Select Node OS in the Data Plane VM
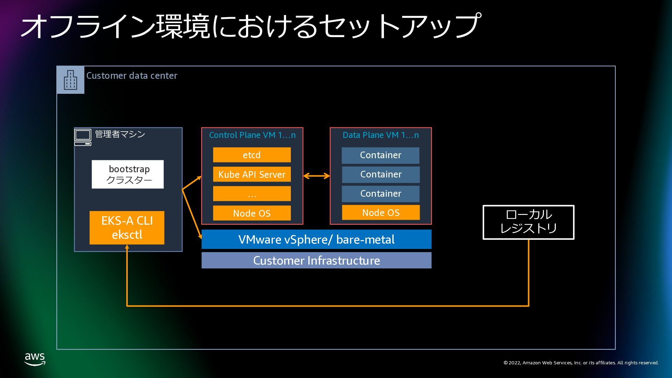 [381, 212]
